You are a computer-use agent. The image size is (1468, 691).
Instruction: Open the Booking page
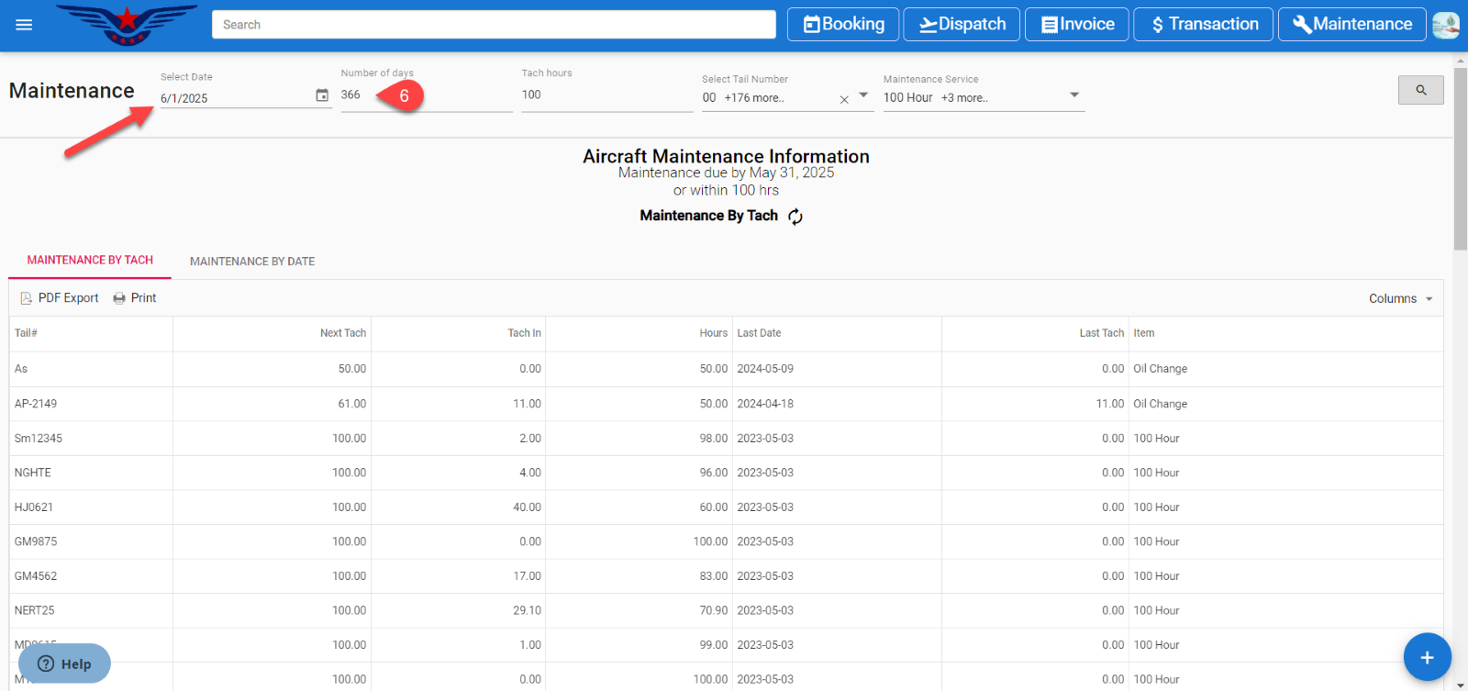(x=843, y=25)
